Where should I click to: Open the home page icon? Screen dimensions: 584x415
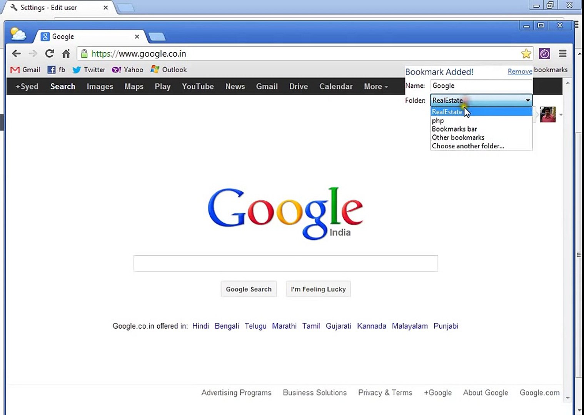click(x=66, y=54)
